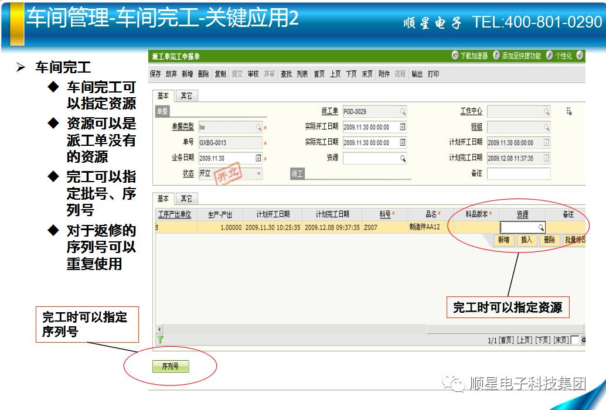Click lookup icon in grid 资源 cell
The image size is (606, 410).
[x=540, y=227]
